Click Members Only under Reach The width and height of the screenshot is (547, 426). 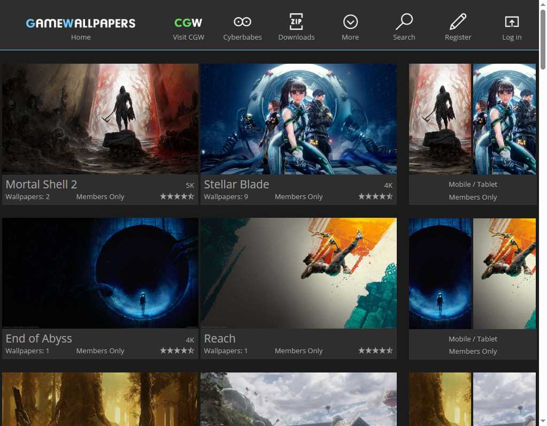298,351
